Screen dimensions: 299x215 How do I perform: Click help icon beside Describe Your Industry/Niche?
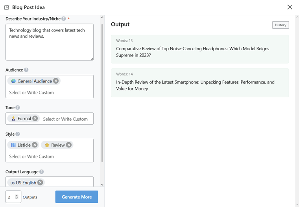64,19
